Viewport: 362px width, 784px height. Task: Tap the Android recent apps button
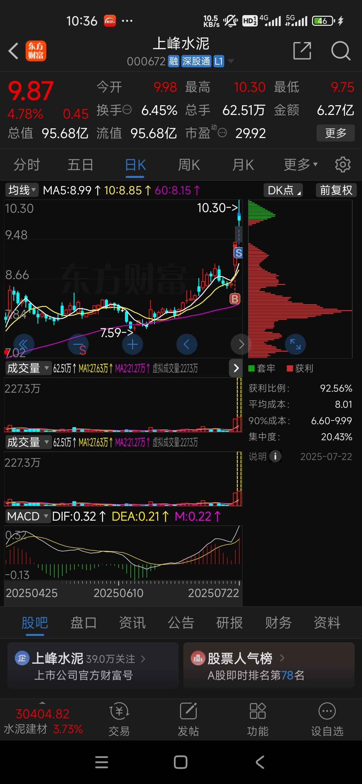(x=102, y=762)
